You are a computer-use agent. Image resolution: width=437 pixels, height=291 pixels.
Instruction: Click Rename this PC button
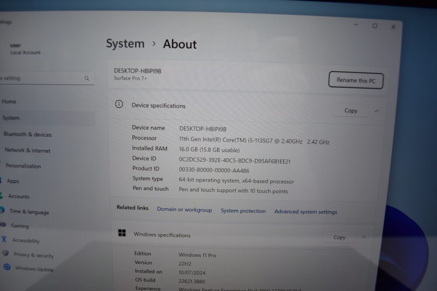pyautogui.click(x=356, y=80)
